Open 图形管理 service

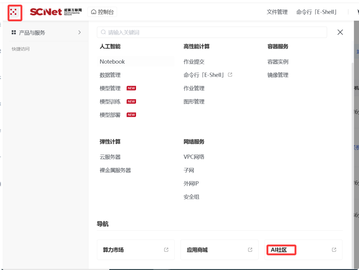pyautogui.click(x=194, y=101)
